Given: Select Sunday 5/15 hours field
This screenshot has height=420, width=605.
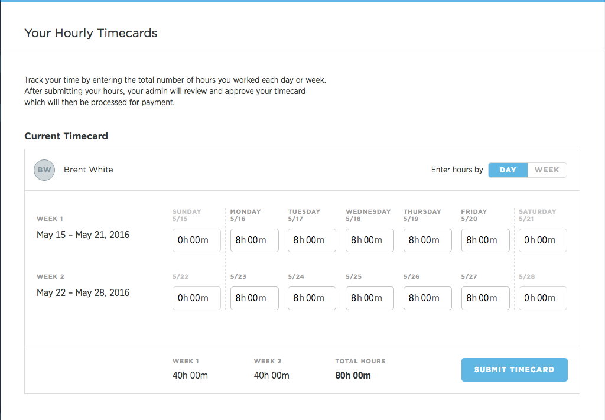Looking at the screenshot, I should 196,240.
